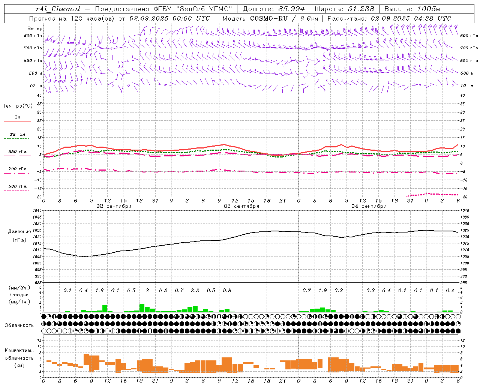Click the Давление (гПа) panel label
The image size is (480, 384).
pos(19,236)
